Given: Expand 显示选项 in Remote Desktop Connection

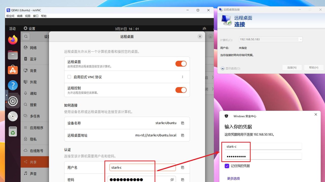Looking at the screenshot, I should [230, 68].
